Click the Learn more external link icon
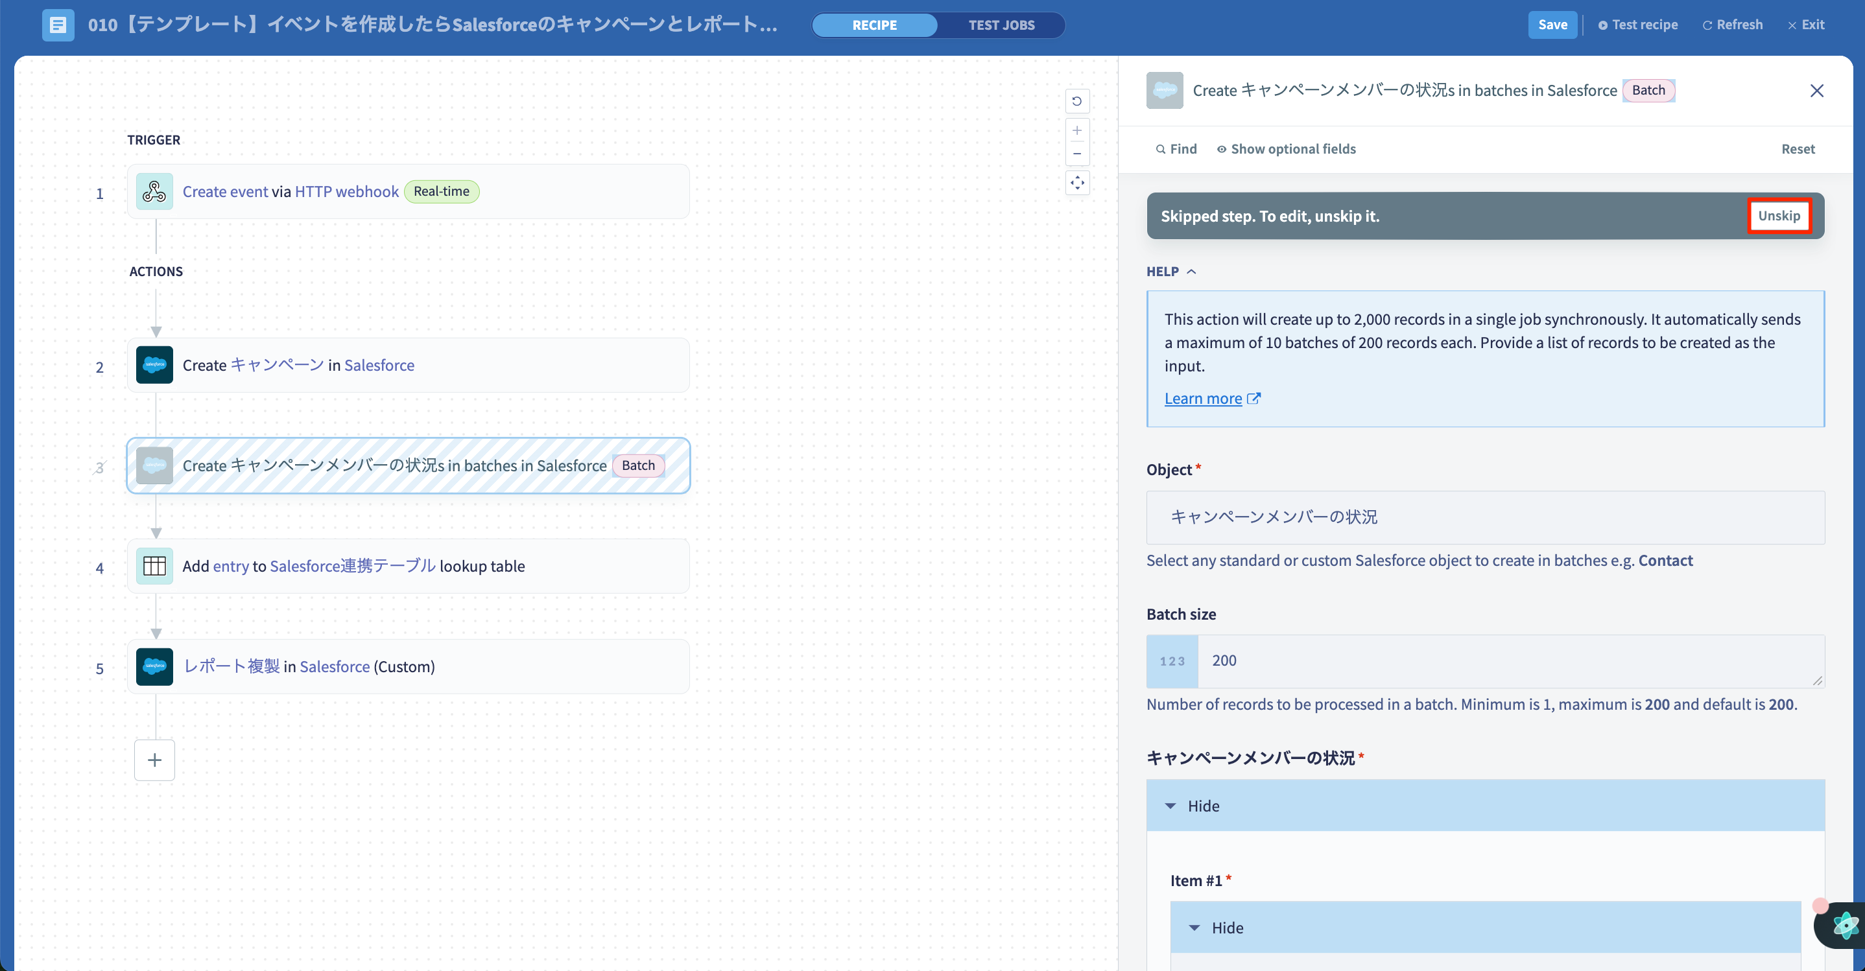Viewport: 1865px width, 971px height. click(1254, 399)
